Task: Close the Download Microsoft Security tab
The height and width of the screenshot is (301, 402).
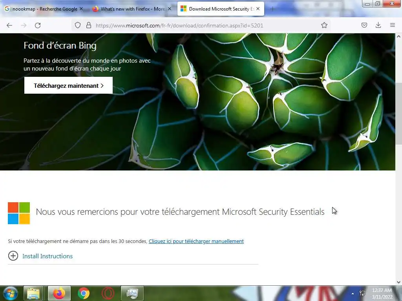Action: (258, 9)
